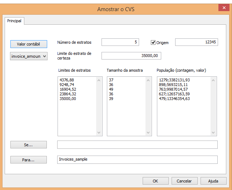The height and width of the screenshot is (190, 232).
Task: Click the up arrow of the População list scrollbar
Action: (213, 80)
